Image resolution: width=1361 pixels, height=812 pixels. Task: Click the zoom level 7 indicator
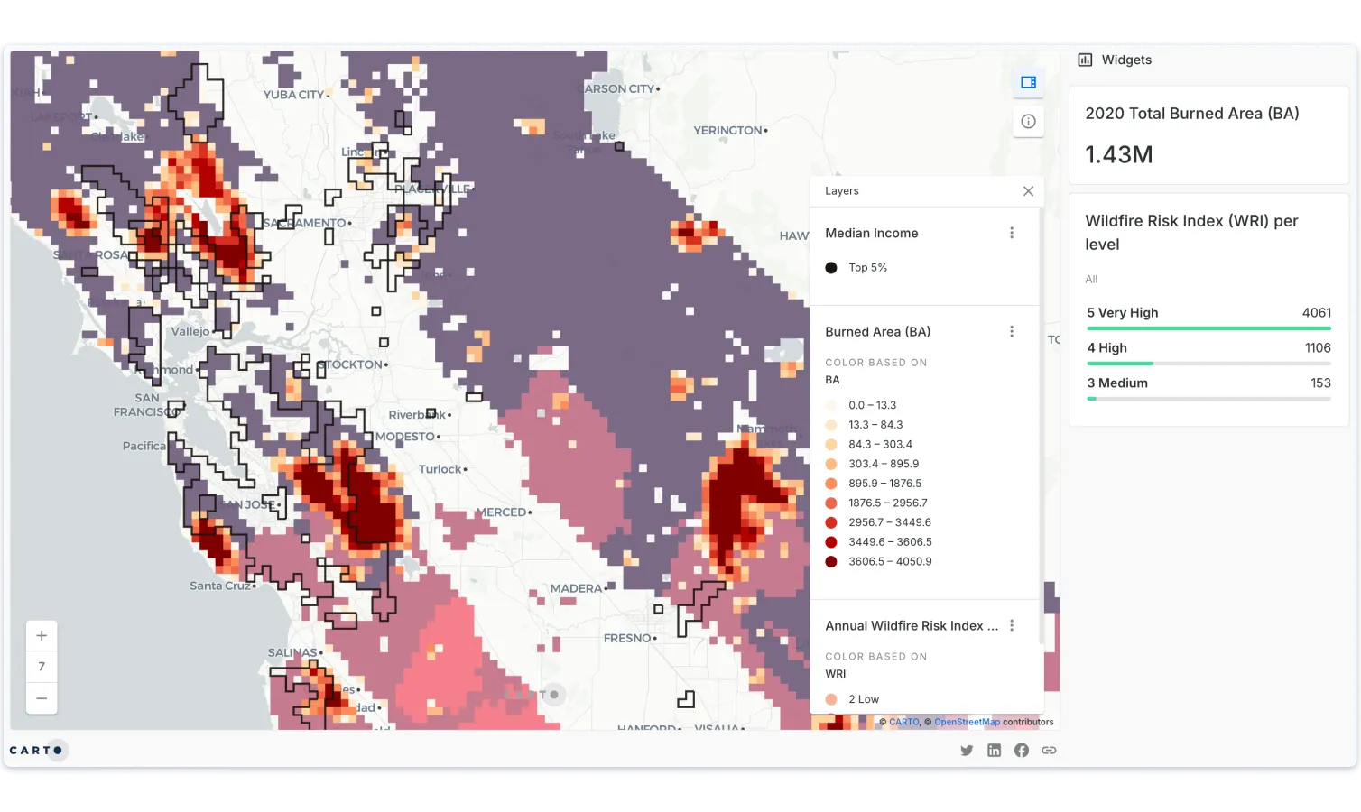click(x=42, y=667)
